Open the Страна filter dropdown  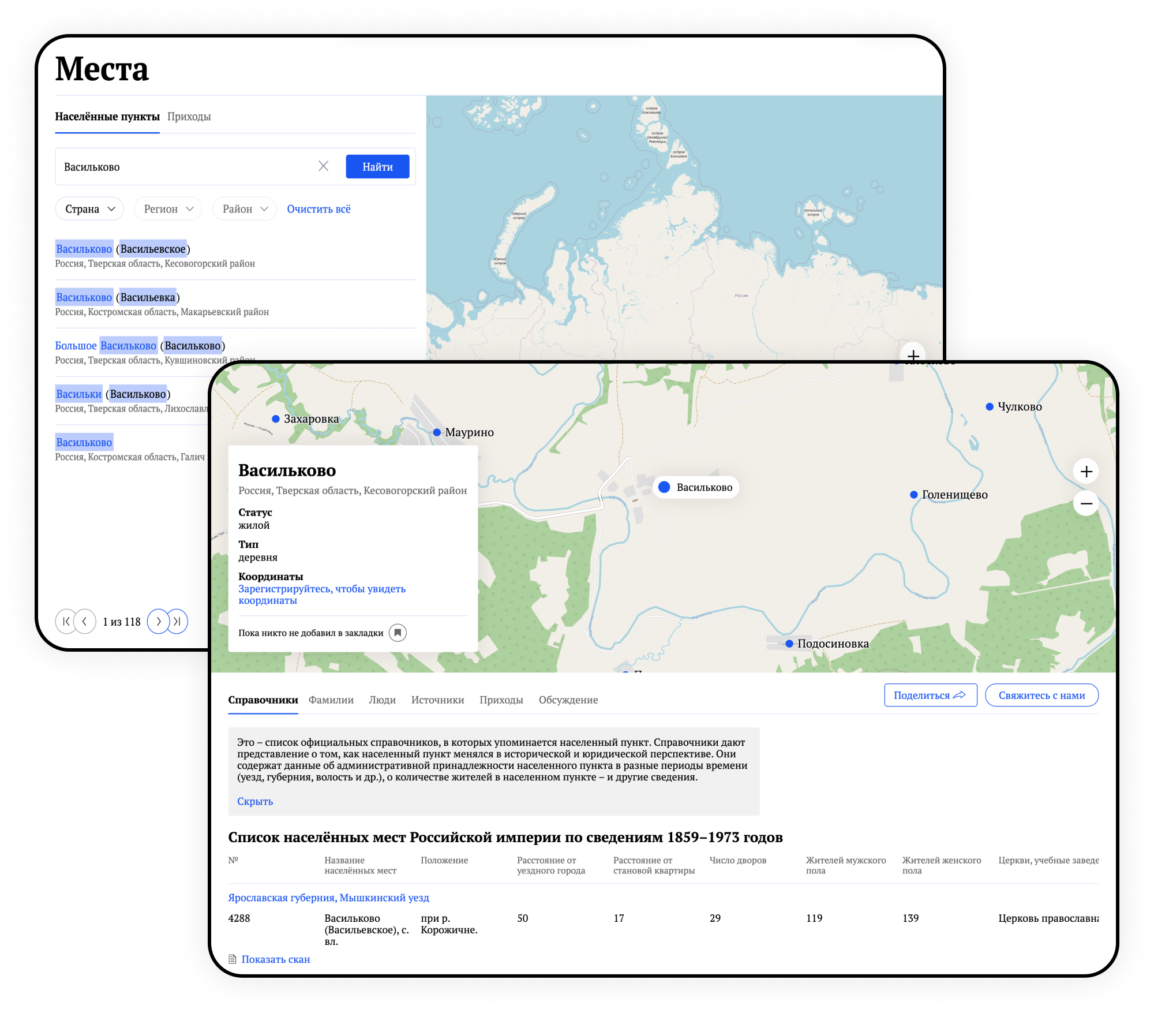[89, 208]
